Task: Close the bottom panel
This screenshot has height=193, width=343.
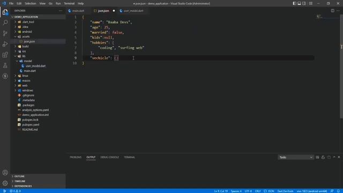Action: (x=339, y=157)
